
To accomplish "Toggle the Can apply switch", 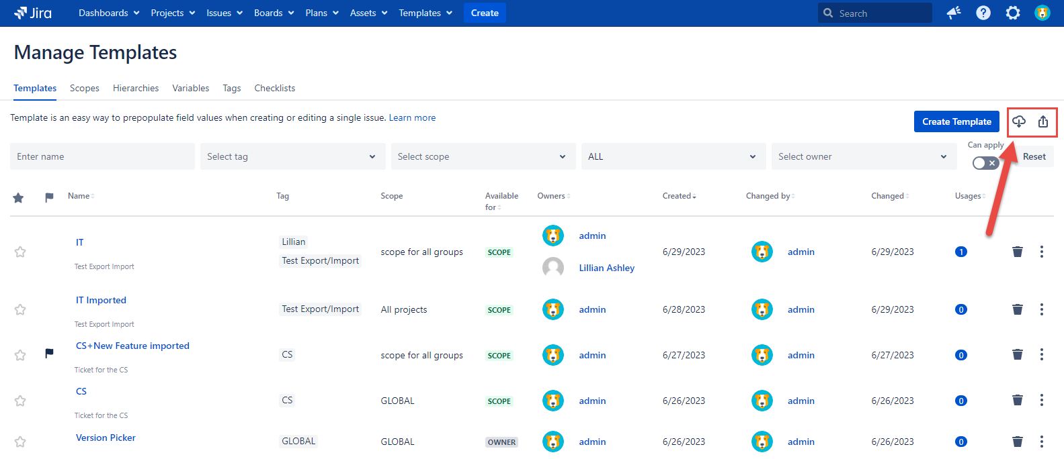I will pos(985,163).
